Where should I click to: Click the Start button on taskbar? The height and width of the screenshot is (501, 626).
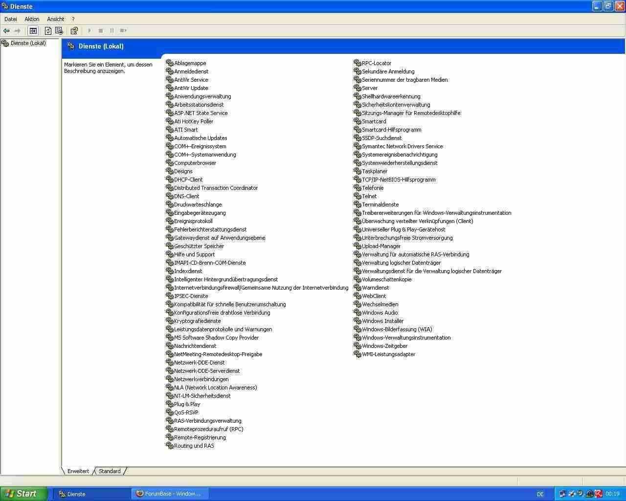click(23, 494)
